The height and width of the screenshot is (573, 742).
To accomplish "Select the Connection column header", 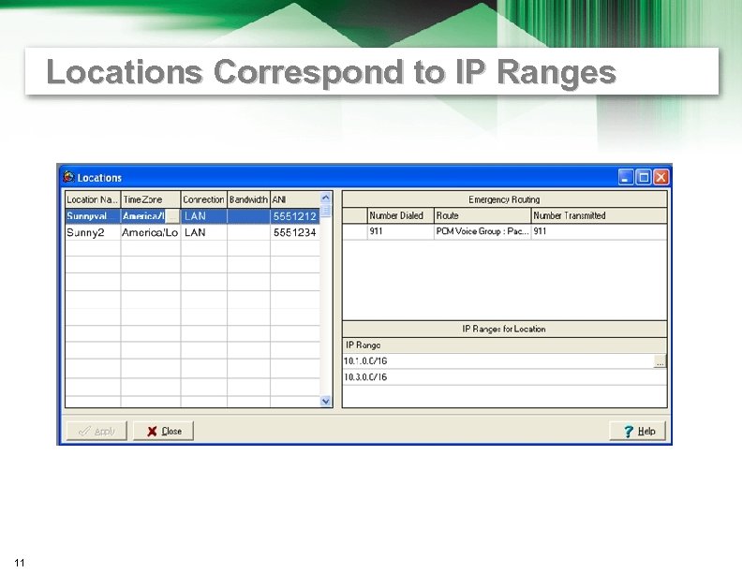I will pyautogui.click(x=203, y=199).
